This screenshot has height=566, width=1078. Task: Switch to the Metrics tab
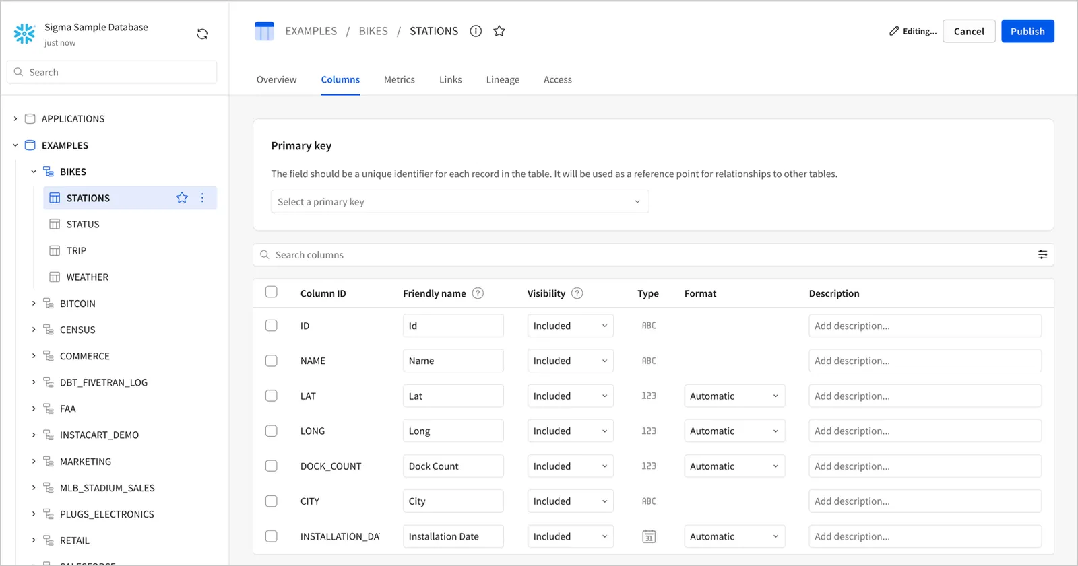(x=400, y=79)
